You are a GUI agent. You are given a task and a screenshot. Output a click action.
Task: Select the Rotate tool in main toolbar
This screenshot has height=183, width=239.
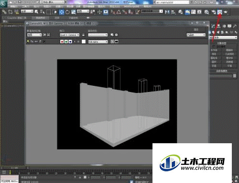[67, 12]
